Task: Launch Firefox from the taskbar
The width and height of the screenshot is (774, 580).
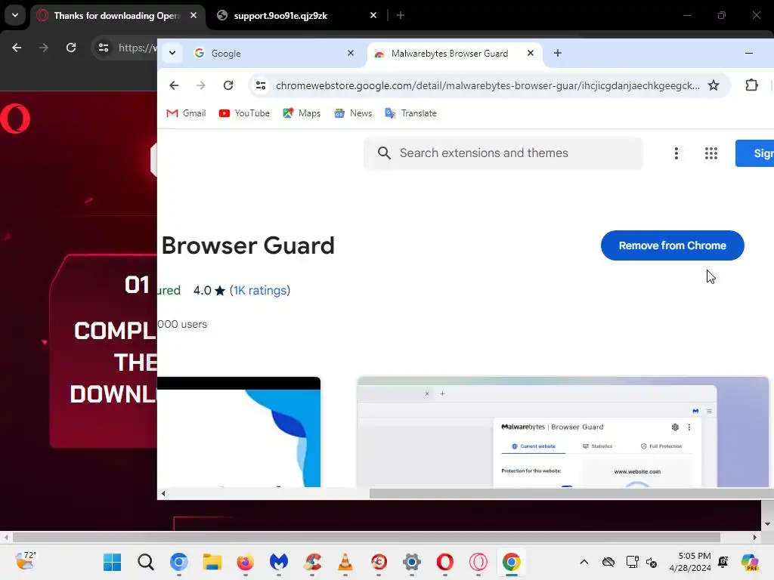Action: pos(246,562)
